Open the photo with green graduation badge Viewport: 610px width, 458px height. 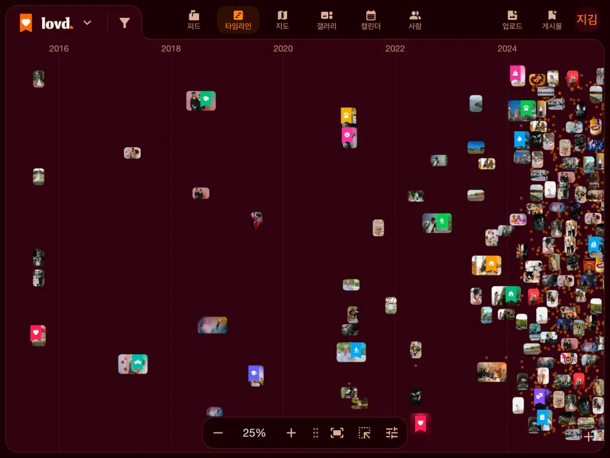coord(201,101)
